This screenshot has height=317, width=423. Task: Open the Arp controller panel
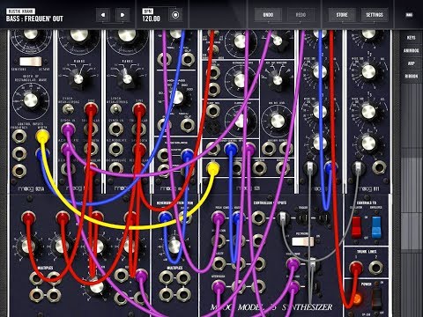pyautogui.click(x=411, y=63)
